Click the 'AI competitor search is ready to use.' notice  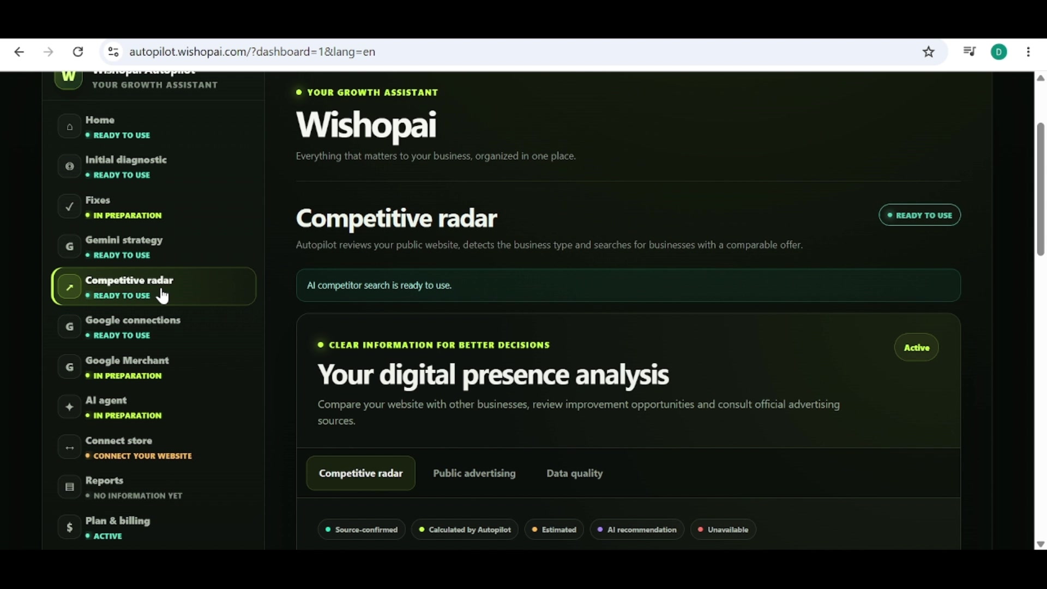pos(628,285)
